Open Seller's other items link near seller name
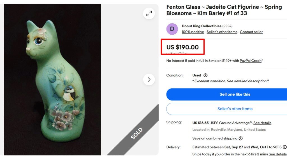 222,32
